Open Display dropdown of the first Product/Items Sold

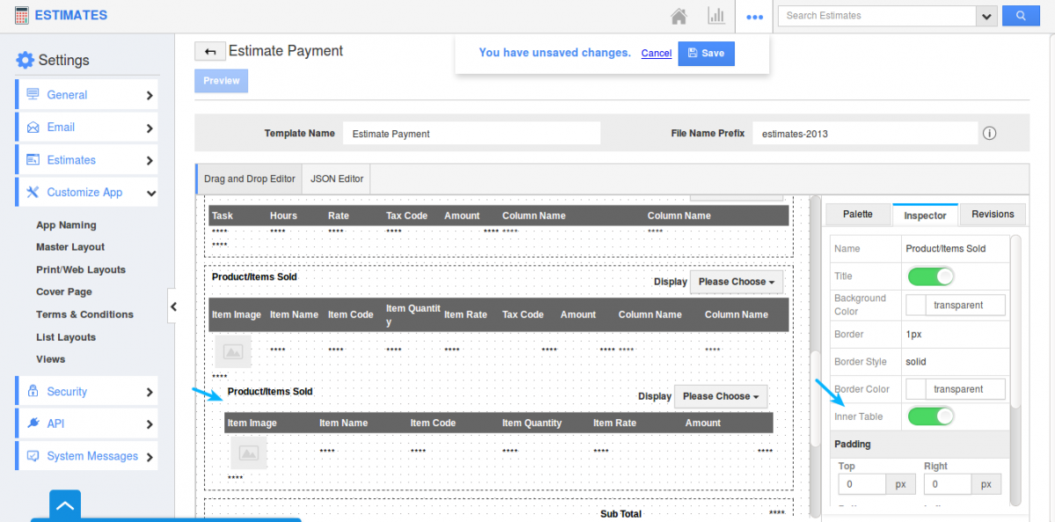tap(736, 282)
